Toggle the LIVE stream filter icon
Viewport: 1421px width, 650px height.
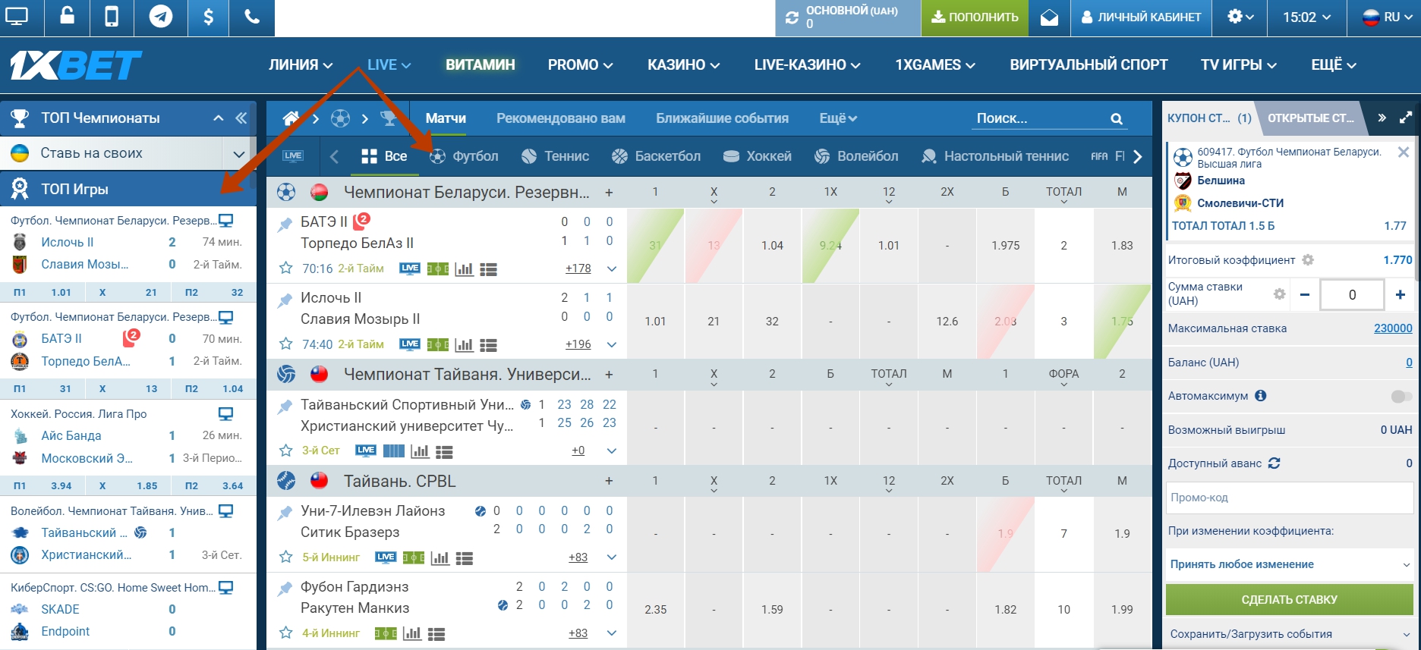point(293,156)
